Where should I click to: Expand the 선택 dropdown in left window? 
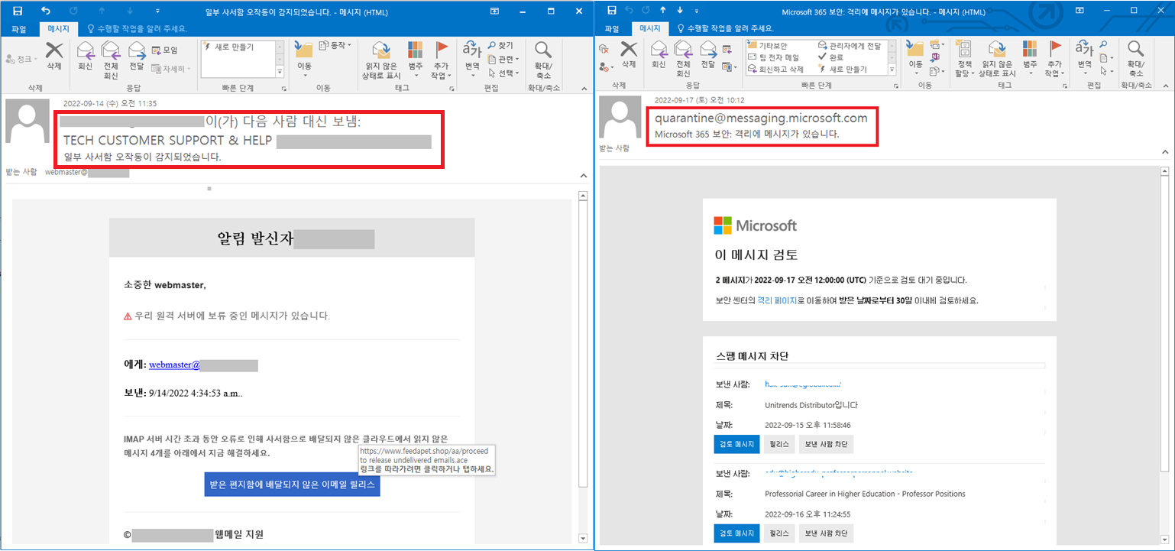click(504, 73)
